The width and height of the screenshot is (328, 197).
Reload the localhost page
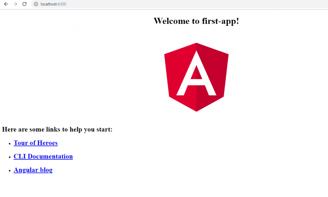[x=24, y=4]
